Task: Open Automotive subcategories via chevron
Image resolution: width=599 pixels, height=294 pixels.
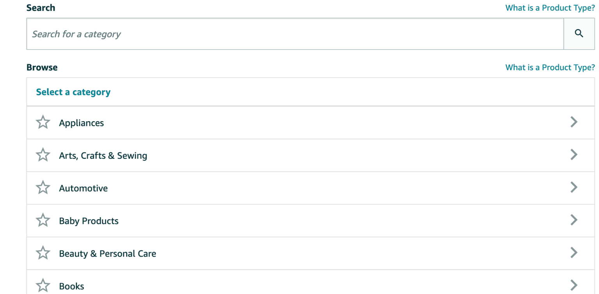Action: [x=574, y=188]
